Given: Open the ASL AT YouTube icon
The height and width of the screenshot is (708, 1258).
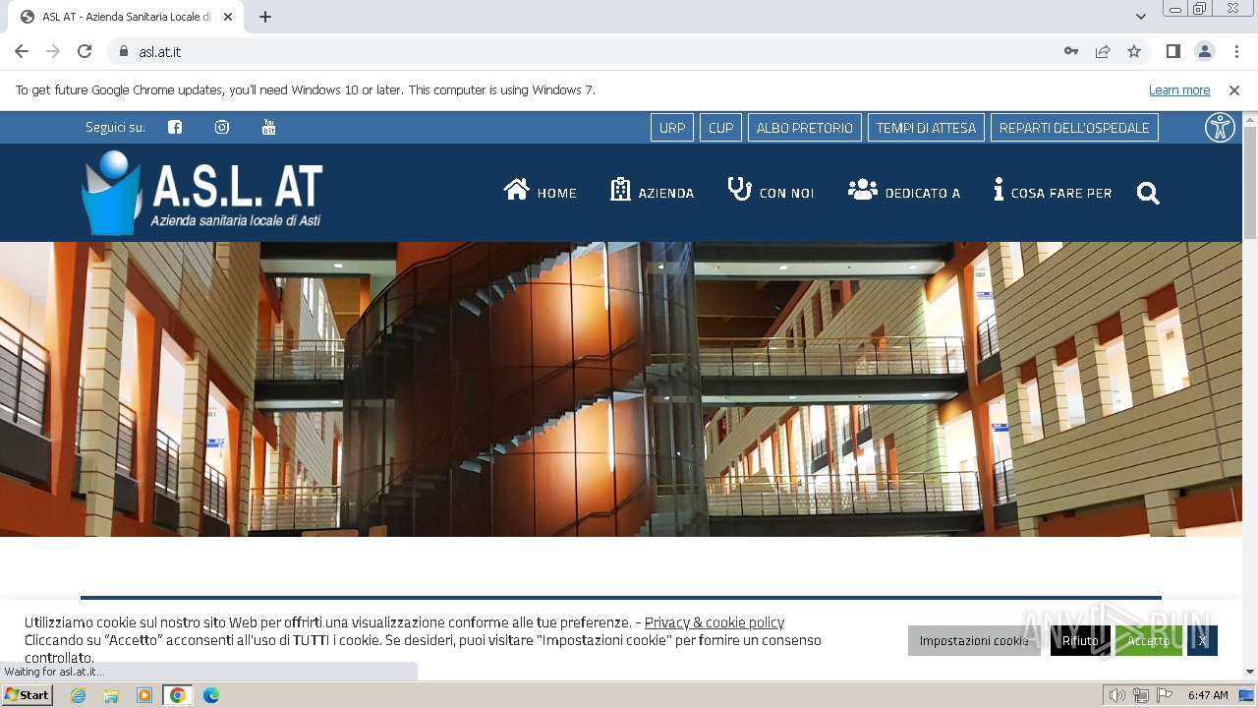Looking at the screenshot, I should (268, 127).
